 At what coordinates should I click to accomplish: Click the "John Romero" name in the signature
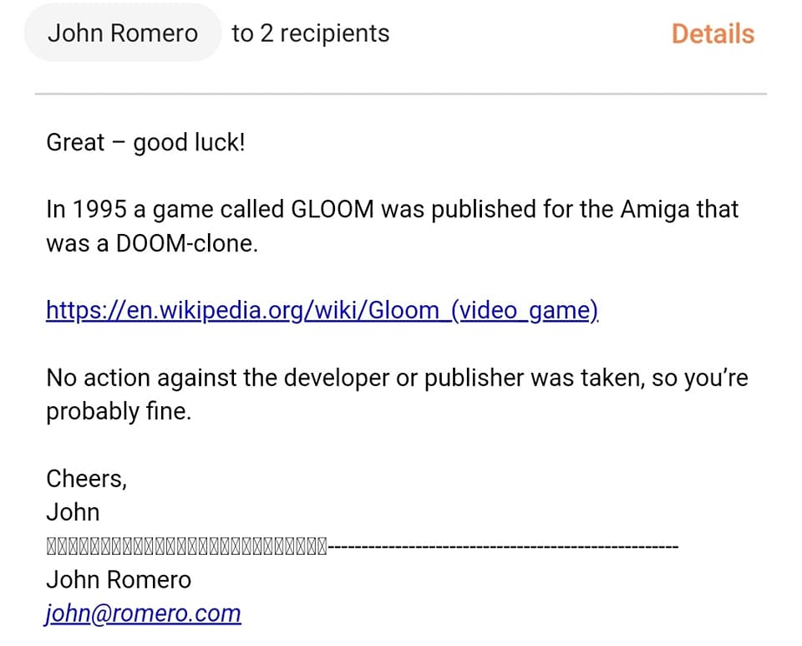point(119,580)
